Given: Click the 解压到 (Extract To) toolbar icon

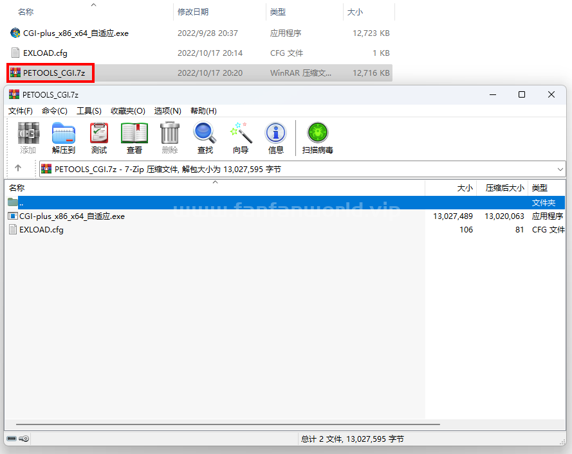Looking at the screenshot, I should [64, 138].
